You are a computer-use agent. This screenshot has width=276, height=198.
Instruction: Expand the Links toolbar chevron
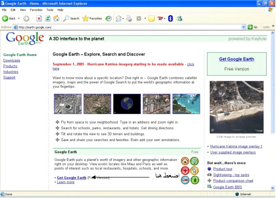pyautogui.click(x=273, y=27)
